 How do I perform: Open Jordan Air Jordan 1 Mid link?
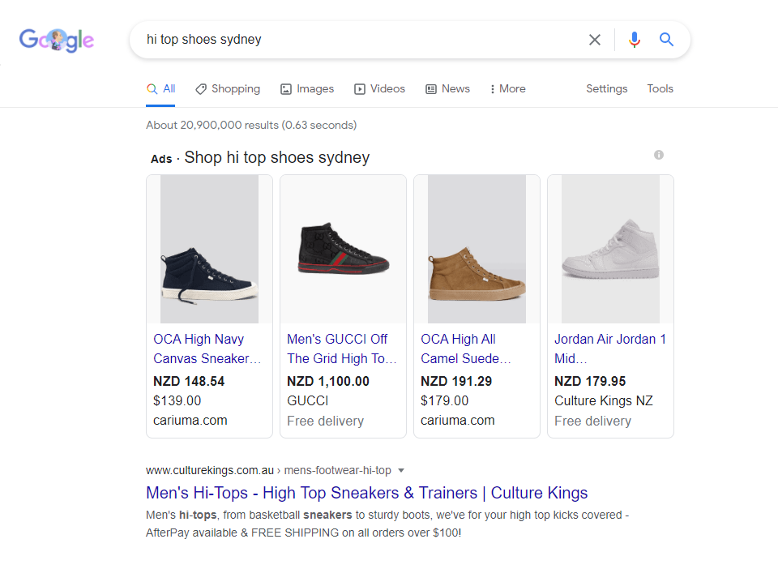pos(610,349)
